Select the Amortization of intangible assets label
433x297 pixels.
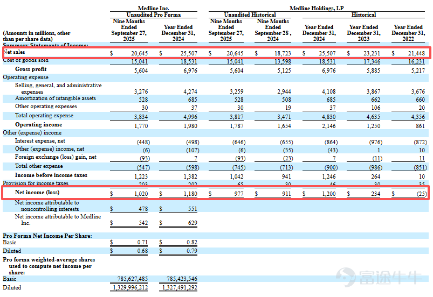click(x=55, y=98)
